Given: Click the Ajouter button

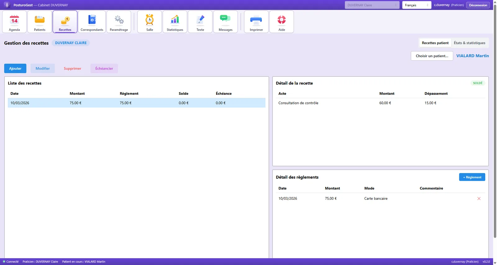Looking at the screenshot, I should (15, 68).
